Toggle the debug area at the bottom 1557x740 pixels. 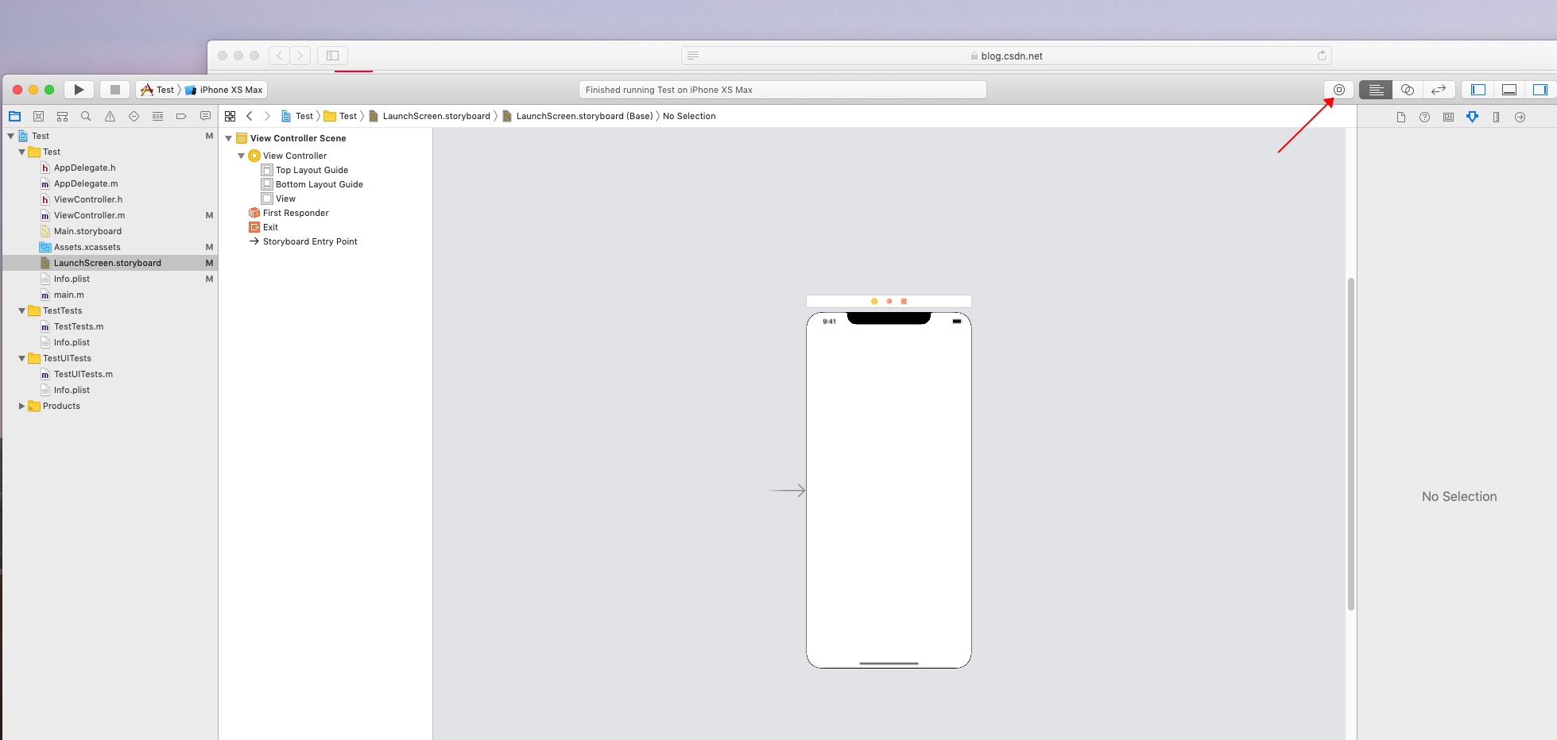tap(1509, 90)
